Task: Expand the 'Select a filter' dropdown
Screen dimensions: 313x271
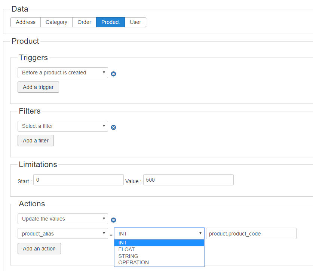Action: coord(63,126)
